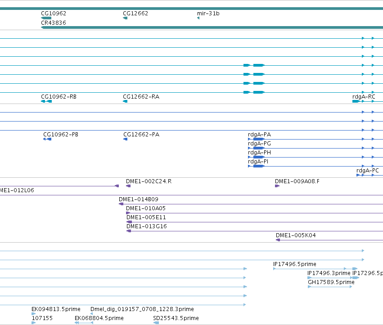
Task: Click the CG12662 gene arrow glyph
Action: [125, 18]
